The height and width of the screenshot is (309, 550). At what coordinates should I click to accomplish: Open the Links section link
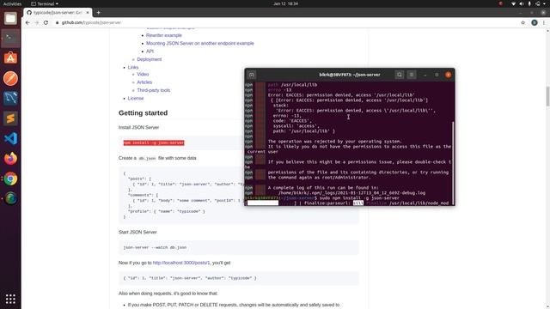133,67
